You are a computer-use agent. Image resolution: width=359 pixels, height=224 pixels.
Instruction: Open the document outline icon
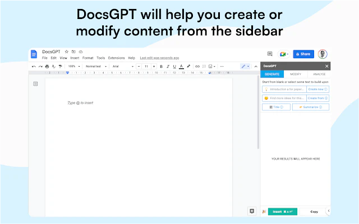35,84
